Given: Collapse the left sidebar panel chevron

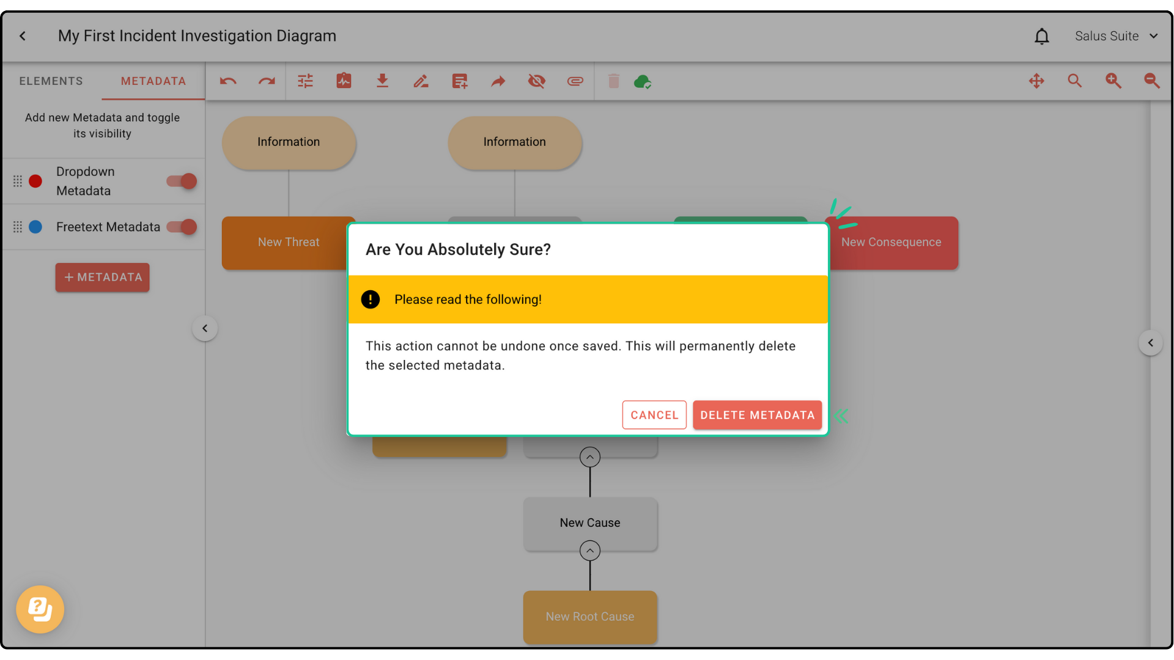Looking at the screenshot, I should coord(205,329).
